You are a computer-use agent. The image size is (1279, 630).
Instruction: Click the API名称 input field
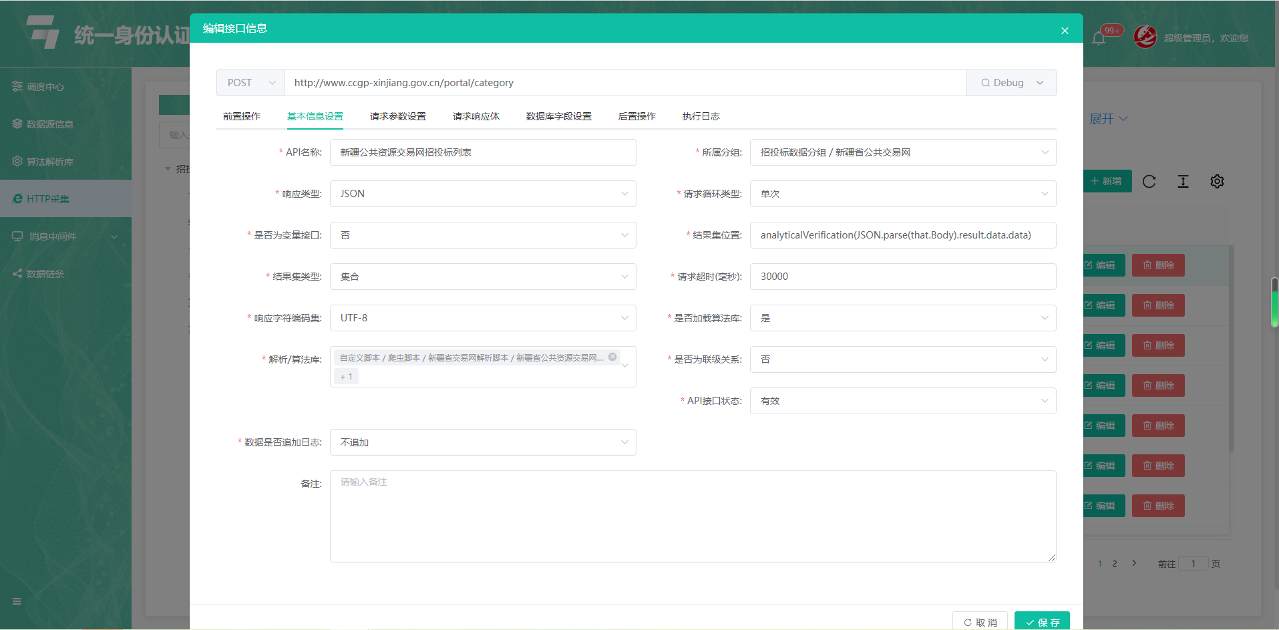(x=483, y=152)
